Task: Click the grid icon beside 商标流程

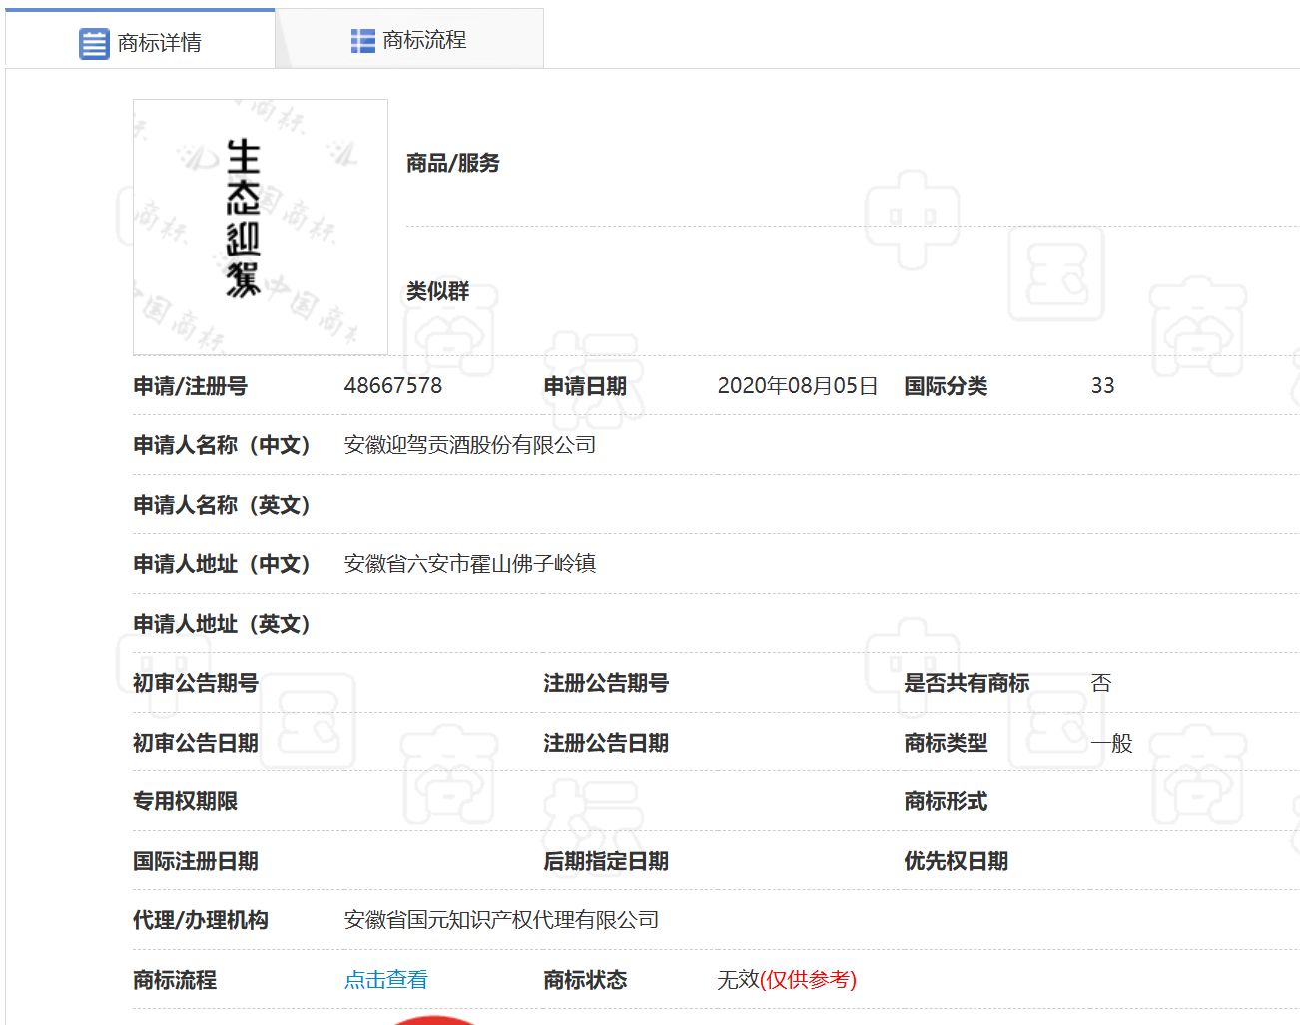Action: (x=362, y=41)
